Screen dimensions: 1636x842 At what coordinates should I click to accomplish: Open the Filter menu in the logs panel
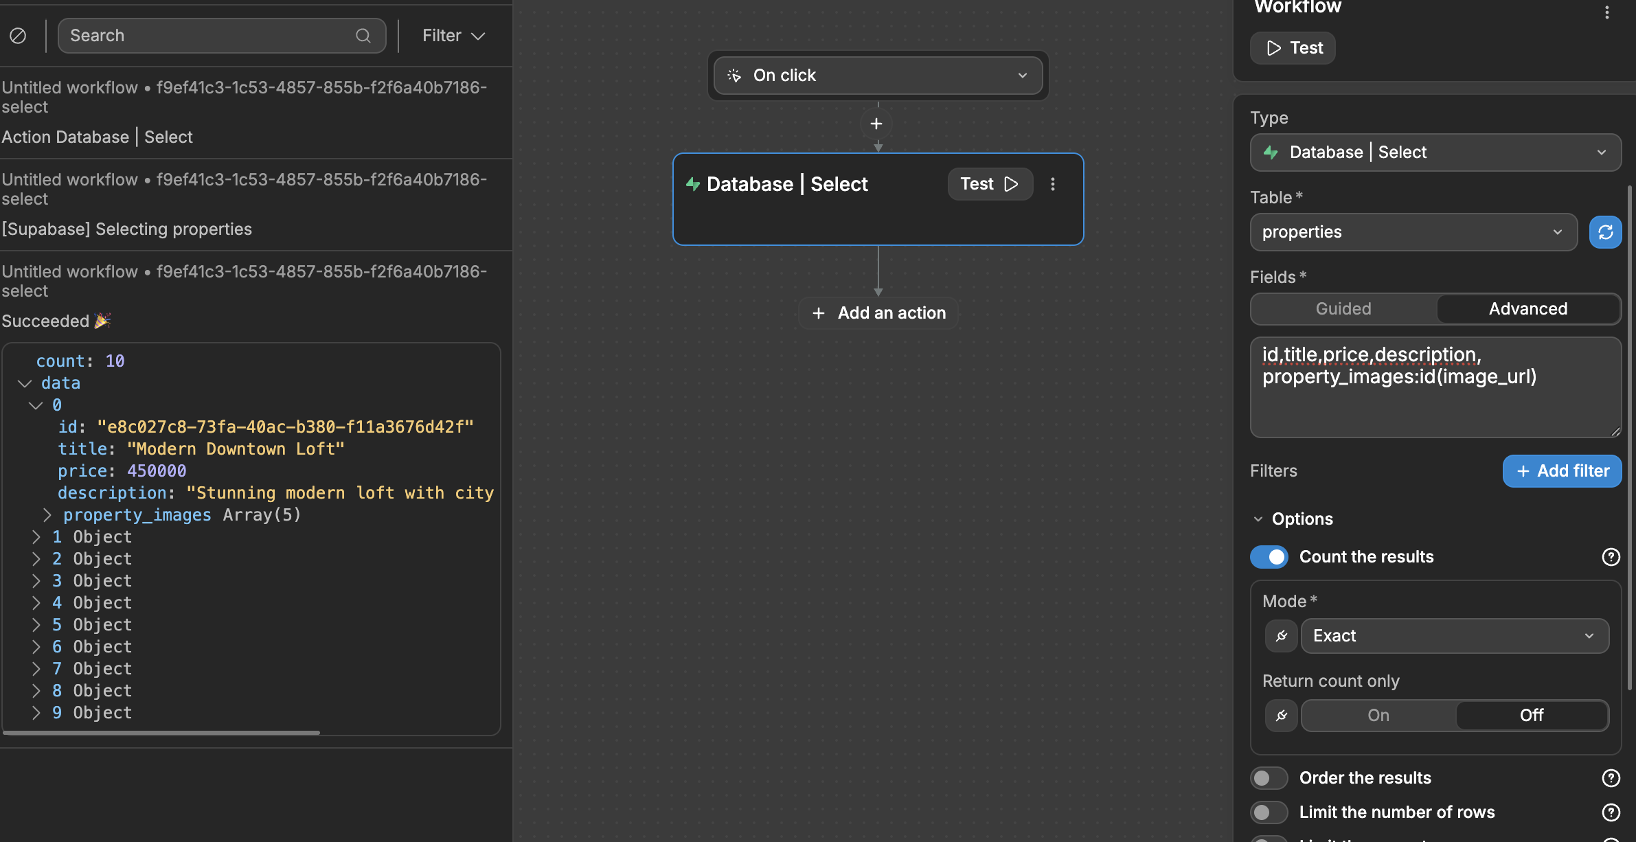[453, 35]
